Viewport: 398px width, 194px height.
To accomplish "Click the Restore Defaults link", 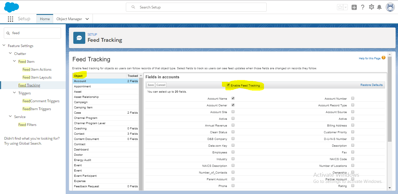I will [371, 85].
